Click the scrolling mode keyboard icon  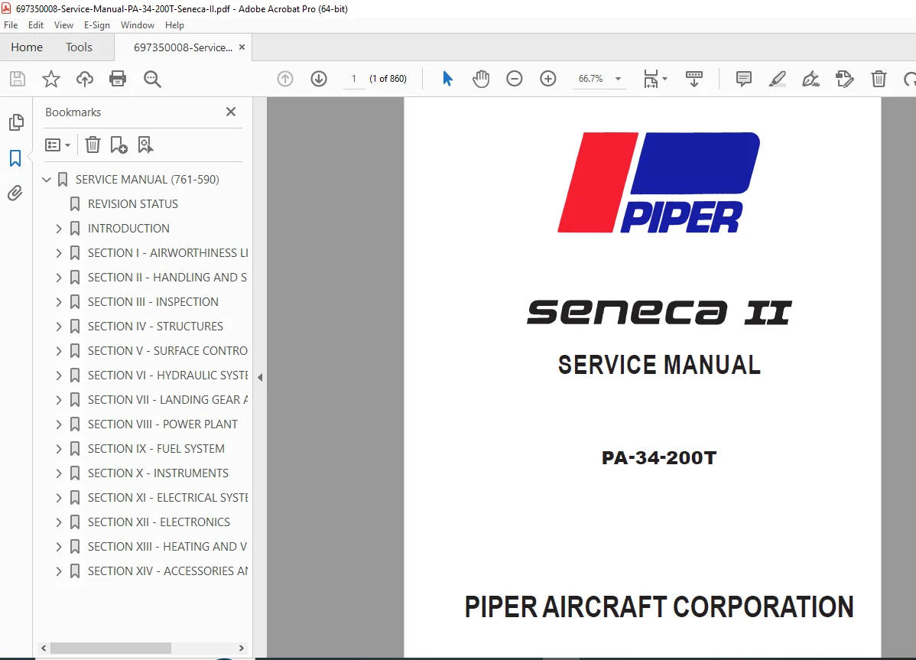click(x=694, y=79)
